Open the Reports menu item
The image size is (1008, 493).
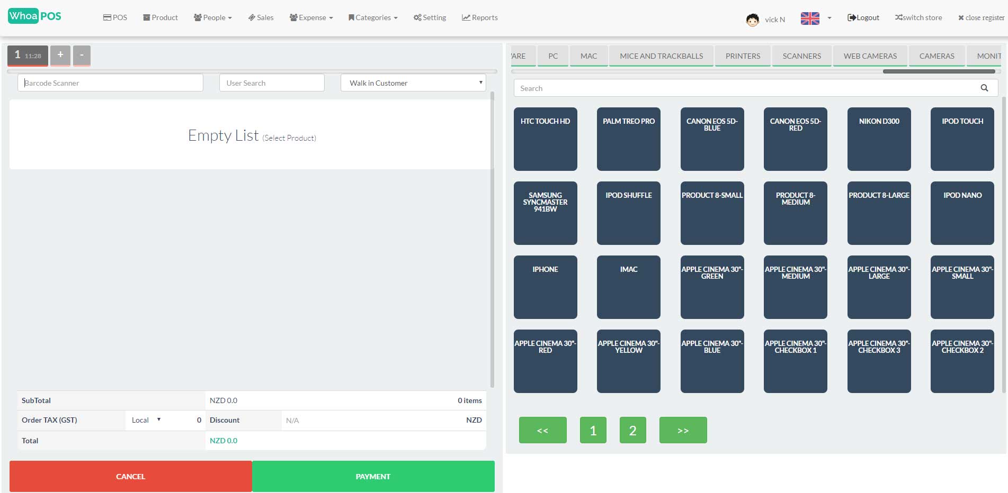(x=480, y=17)
